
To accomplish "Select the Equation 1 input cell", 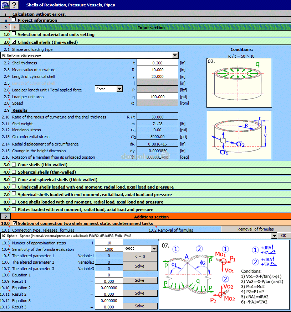I will pos(109,275).
